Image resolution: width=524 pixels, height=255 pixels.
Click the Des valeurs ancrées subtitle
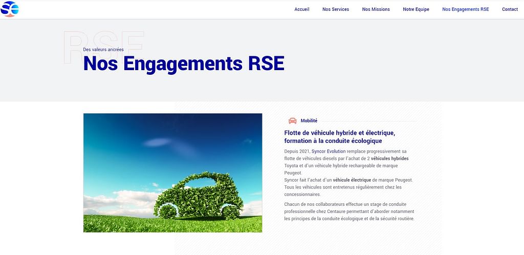(x=103, y=50)
